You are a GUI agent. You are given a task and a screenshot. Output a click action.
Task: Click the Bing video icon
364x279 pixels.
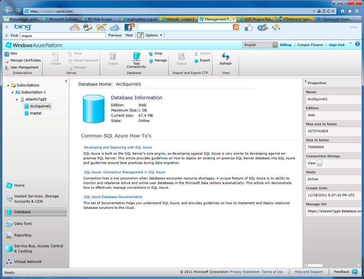tap(262, 28)
